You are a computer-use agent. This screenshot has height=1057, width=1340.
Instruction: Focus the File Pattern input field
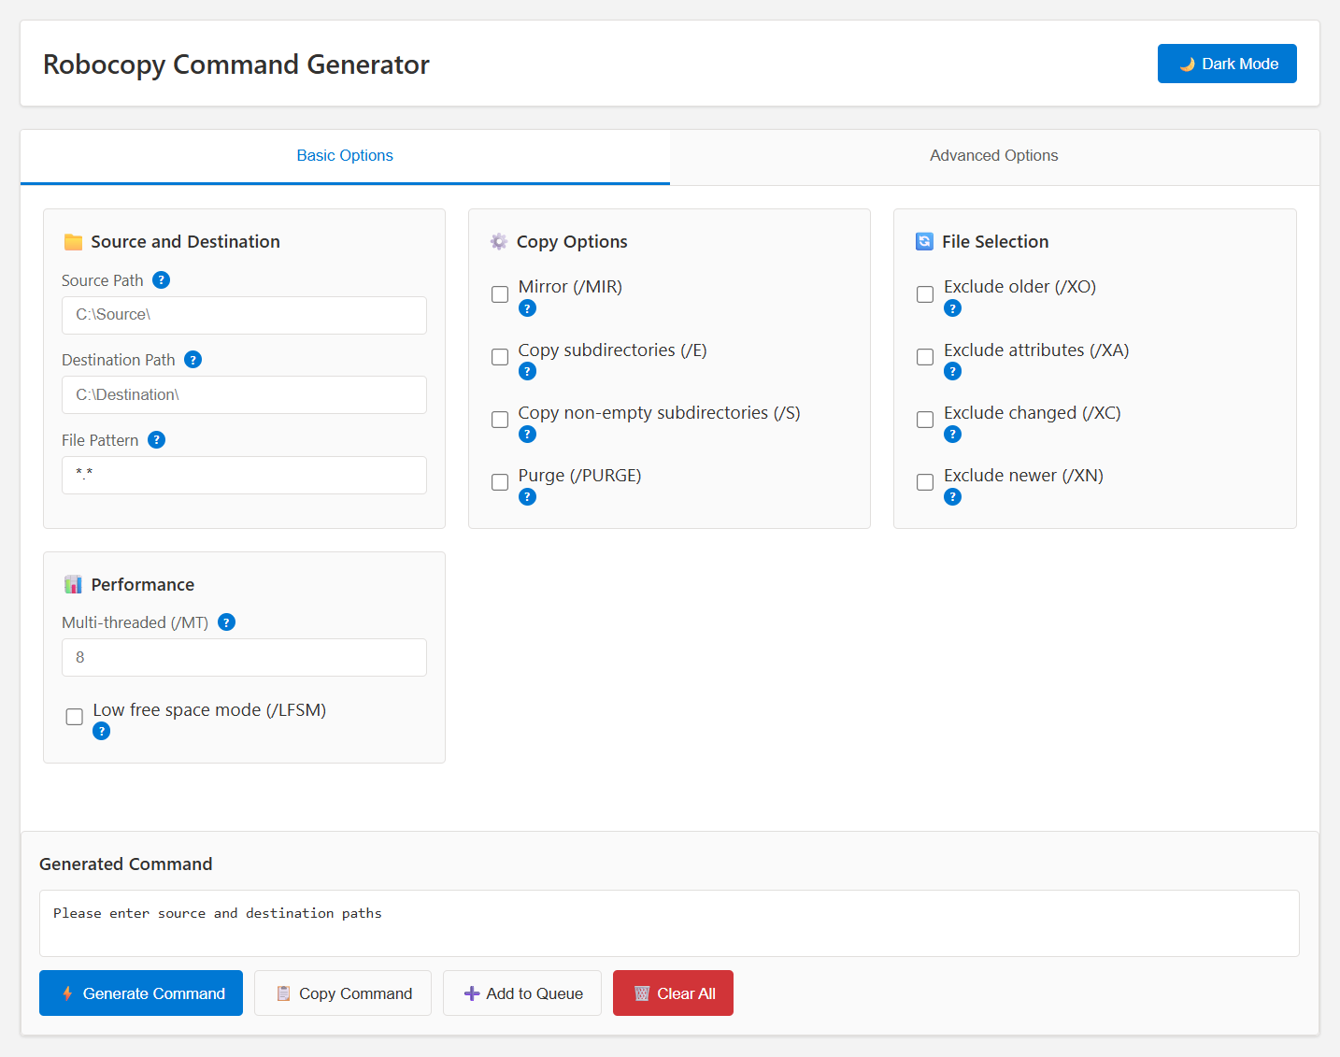[x=244, y=475]
